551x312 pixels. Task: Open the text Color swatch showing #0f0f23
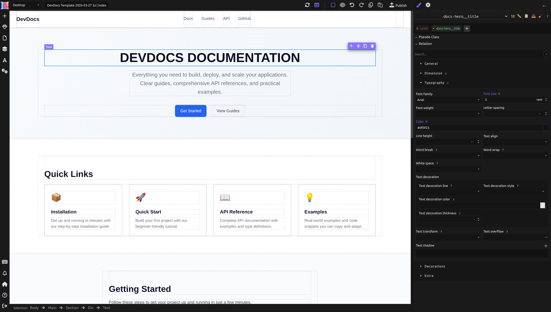[x=546, y=128]
